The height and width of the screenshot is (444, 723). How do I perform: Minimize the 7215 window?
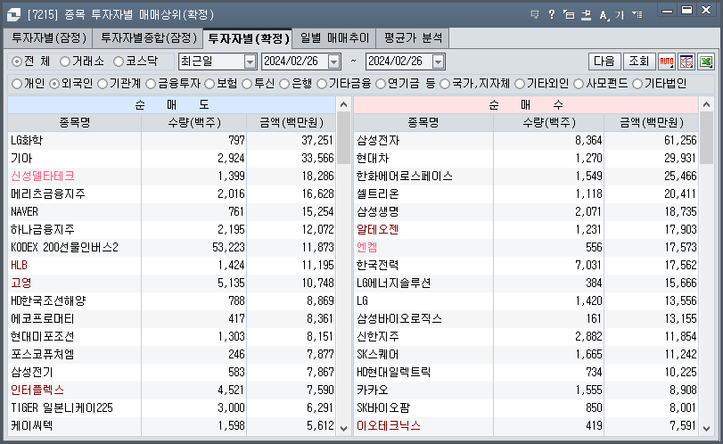pyautogui.click(x=667, y=11)
